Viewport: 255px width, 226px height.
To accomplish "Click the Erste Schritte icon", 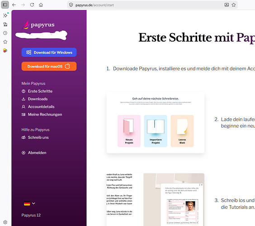I will coord(24,91).
